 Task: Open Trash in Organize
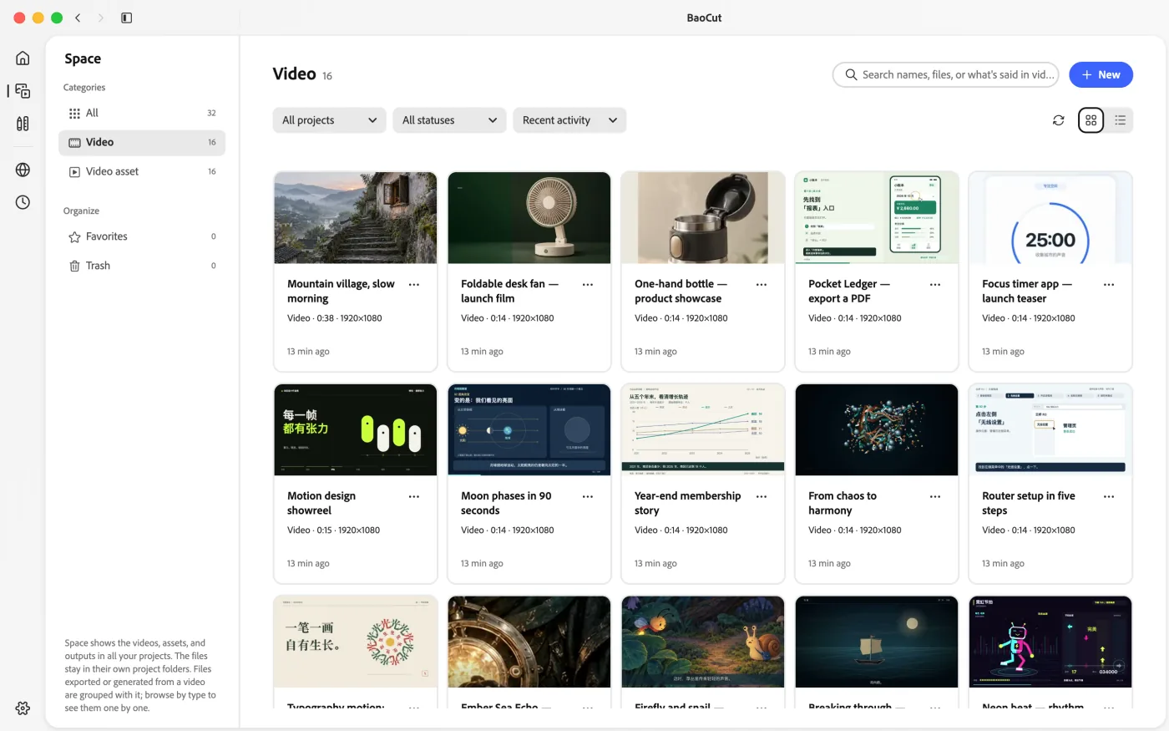pyautogui.click(x=142, y=266)
